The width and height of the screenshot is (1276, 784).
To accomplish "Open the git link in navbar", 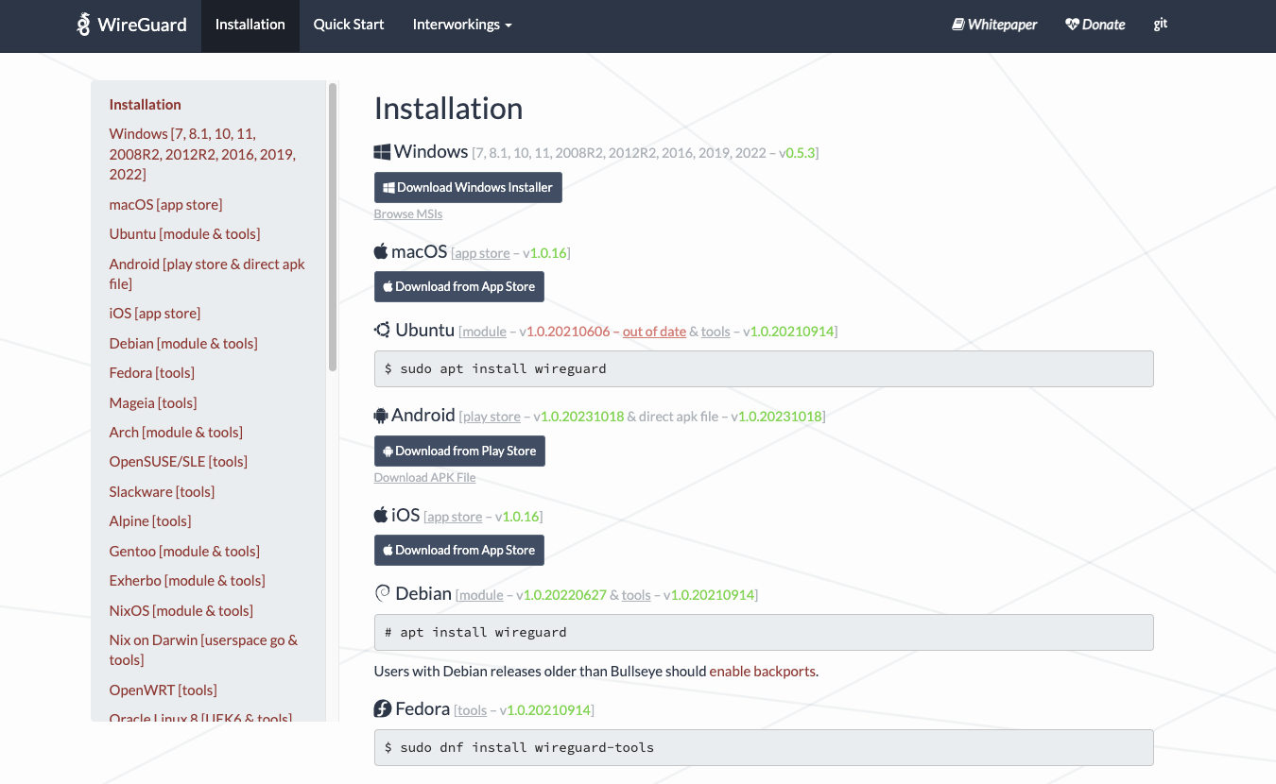I will 1161,25.
